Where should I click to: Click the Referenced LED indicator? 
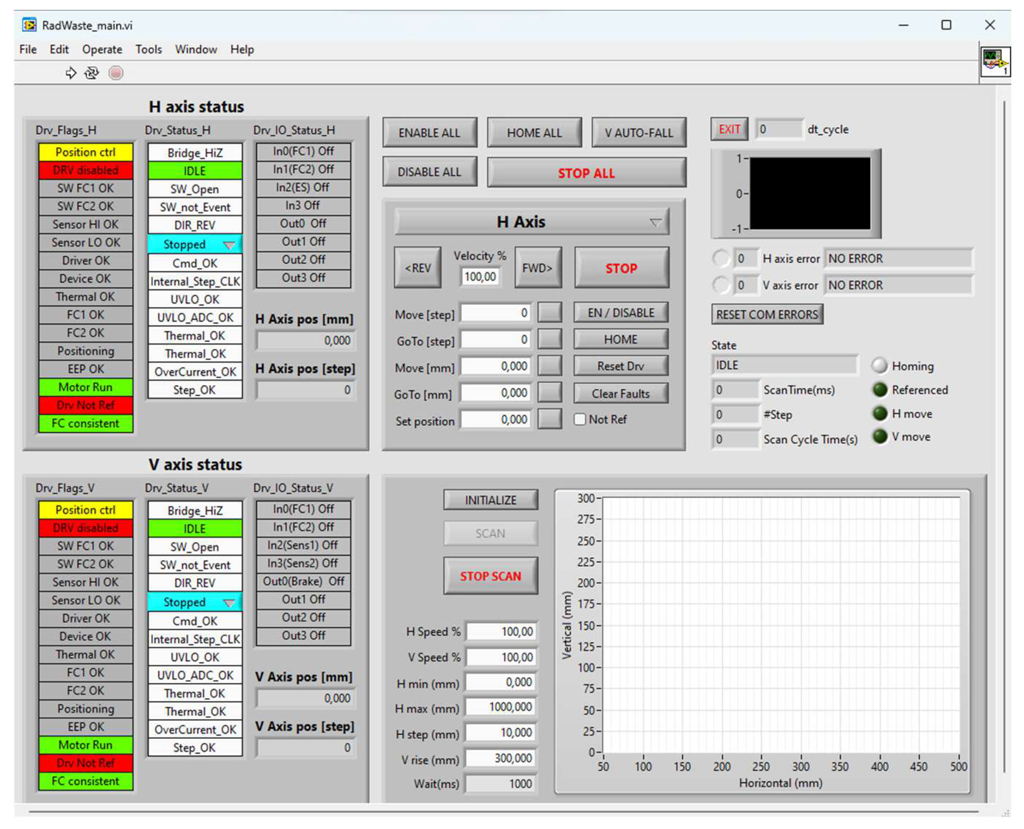point(879,390)
